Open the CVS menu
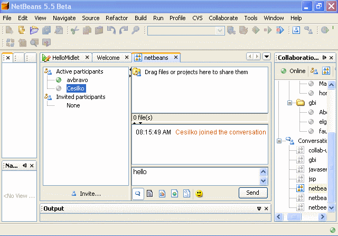 tap(197, 18)
